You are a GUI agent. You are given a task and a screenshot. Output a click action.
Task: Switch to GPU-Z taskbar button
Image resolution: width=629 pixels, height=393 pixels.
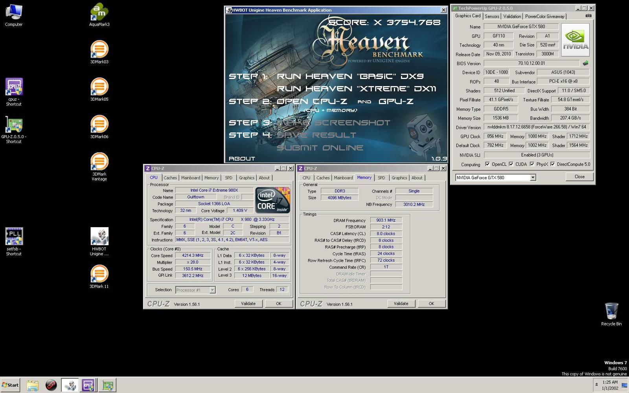[107, 385]
